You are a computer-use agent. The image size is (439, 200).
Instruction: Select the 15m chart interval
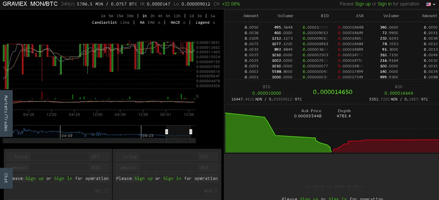[120, 16]
